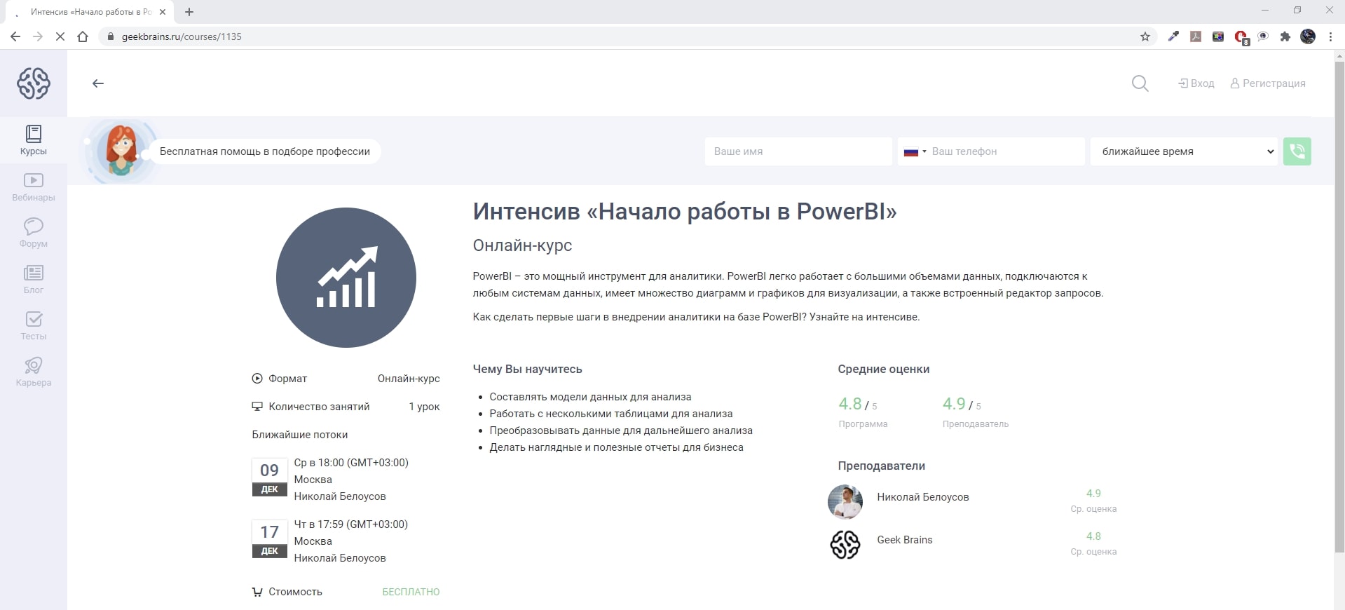Click the БЕСПЛАТНО price text
The height and width of the screenshot is (610, 1345).
(411, 592)
